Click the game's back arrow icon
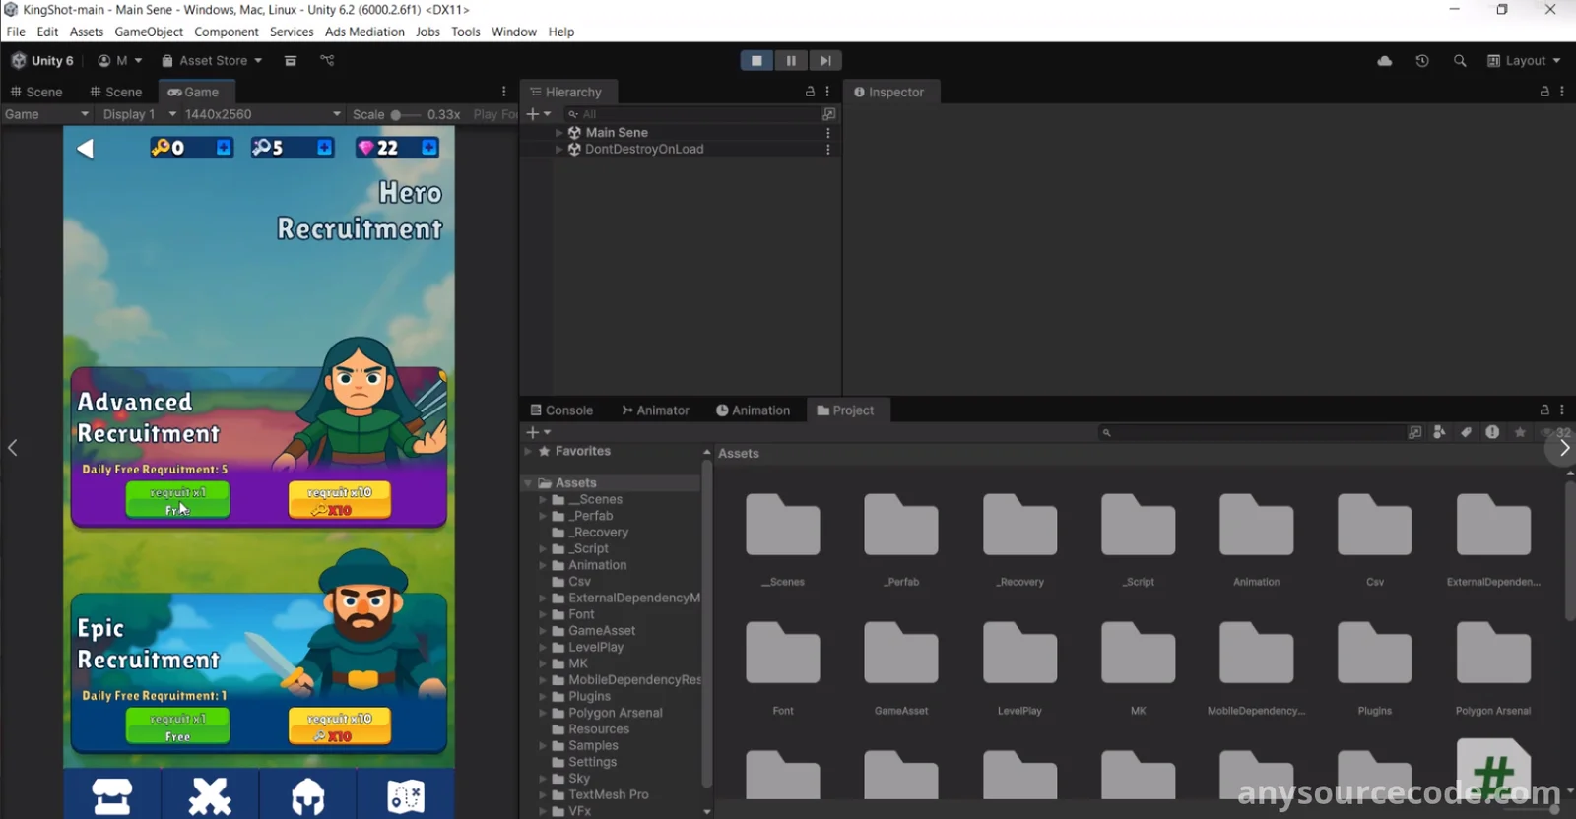 click(86, 149)
